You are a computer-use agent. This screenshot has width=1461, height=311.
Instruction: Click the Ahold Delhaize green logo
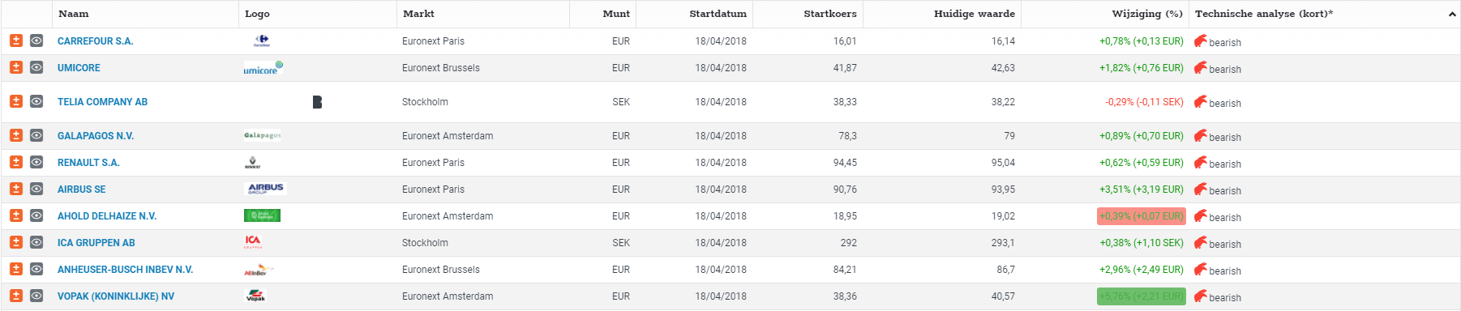[x=262, y=215]
